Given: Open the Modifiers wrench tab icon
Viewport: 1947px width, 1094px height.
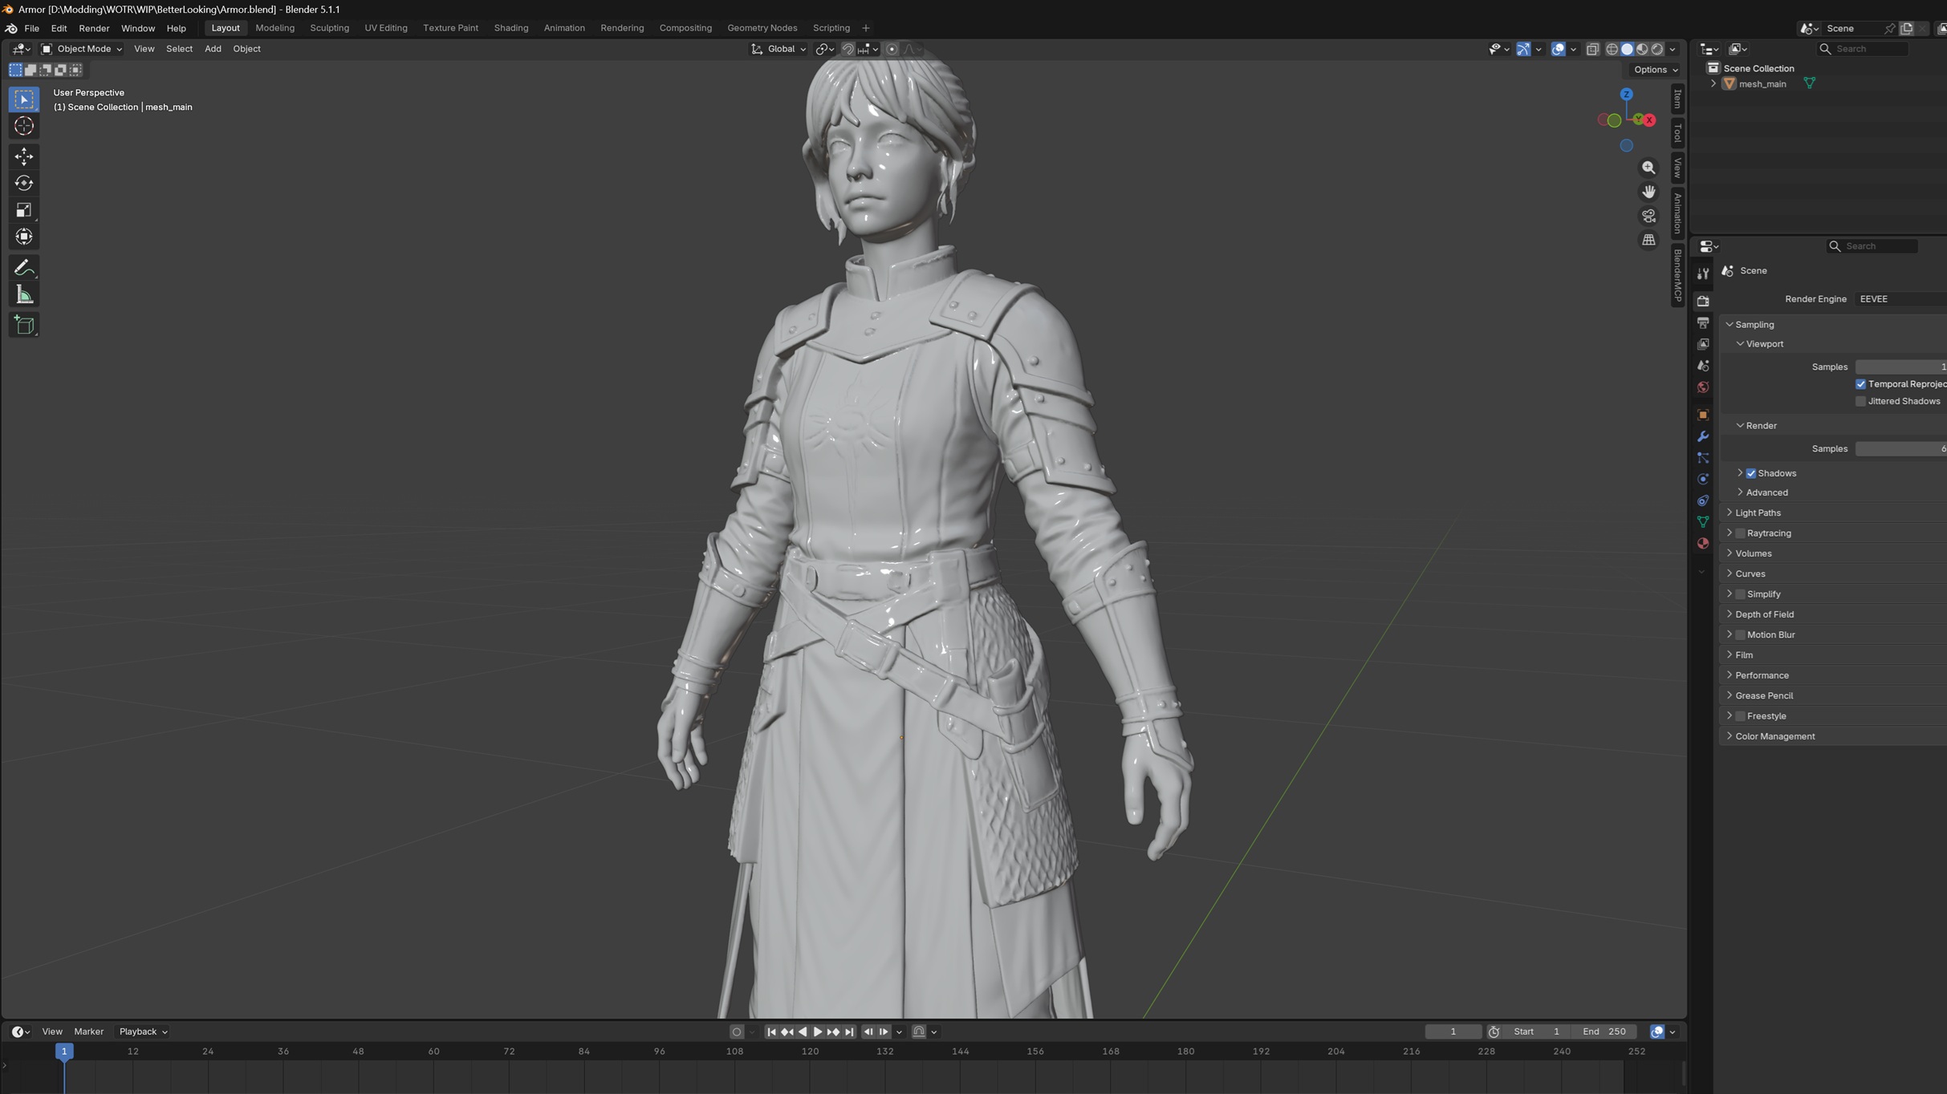Looking at the screenshot, I should pyautogui.click(x=1703, y=436).
